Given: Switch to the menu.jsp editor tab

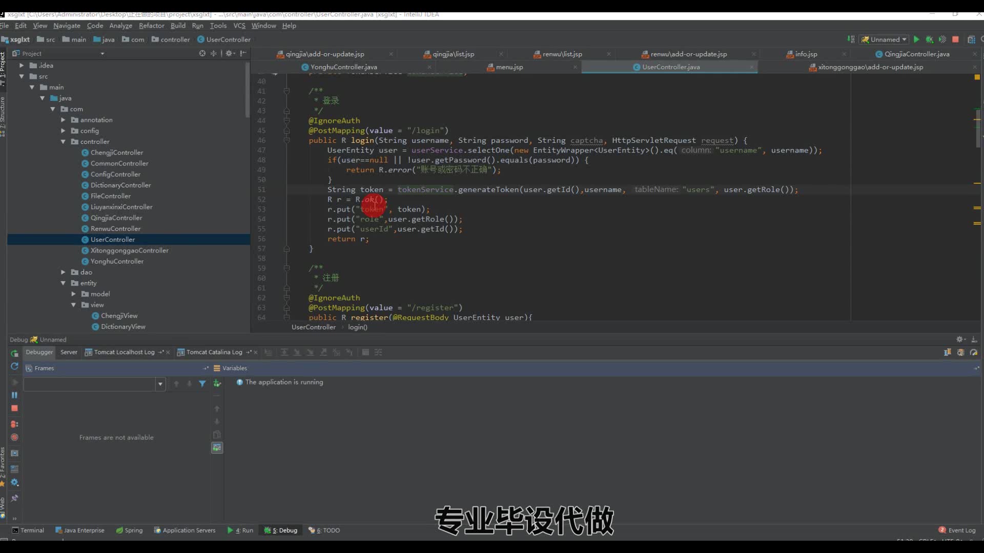Looking at the screenshot, I should tap(509, 67).
